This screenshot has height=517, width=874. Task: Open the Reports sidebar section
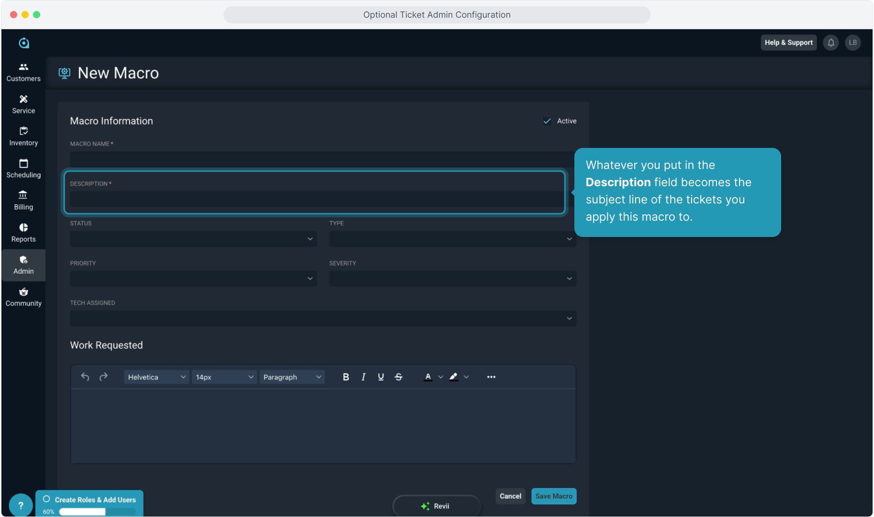(23, 233)
